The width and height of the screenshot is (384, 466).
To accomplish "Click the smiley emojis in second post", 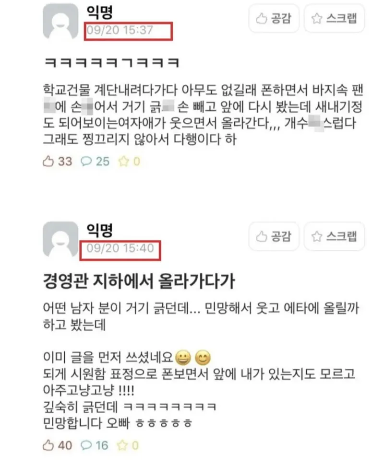I will (x=193, y=358).
